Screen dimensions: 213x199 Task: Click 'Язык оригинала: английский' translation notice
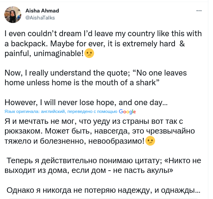pyautogui.click(x=35, y=111)
